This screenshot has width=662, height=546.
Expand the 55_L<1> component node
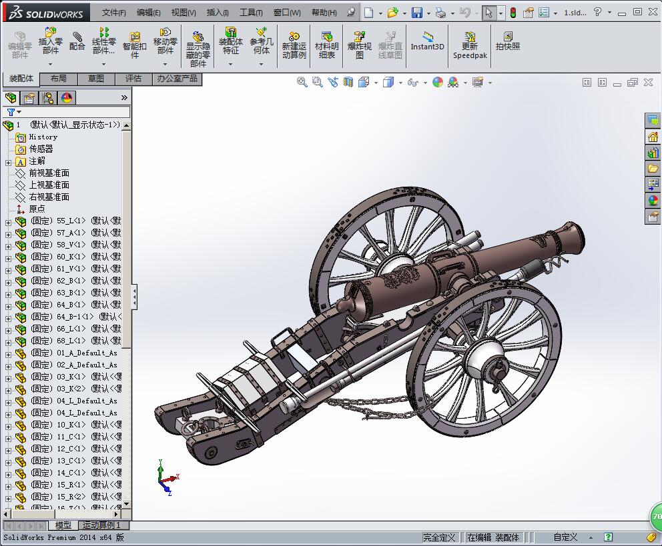pos(8,221)
